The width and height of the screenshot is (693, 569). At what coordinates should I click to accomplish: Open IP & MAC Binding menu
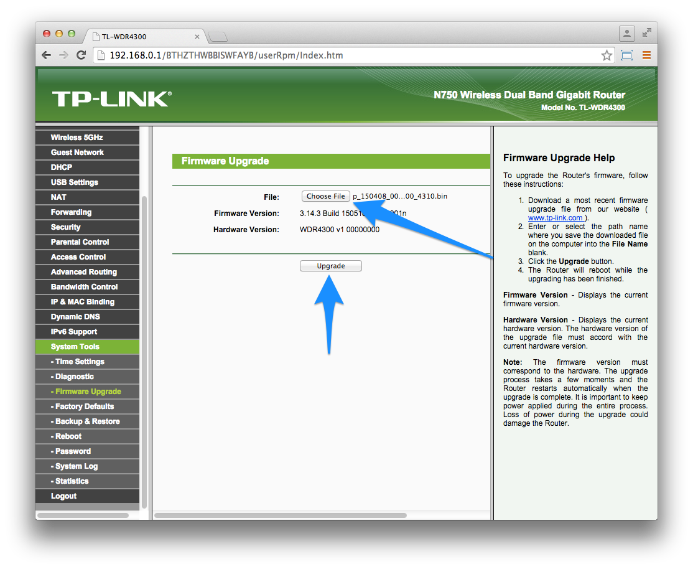[88, 302]
